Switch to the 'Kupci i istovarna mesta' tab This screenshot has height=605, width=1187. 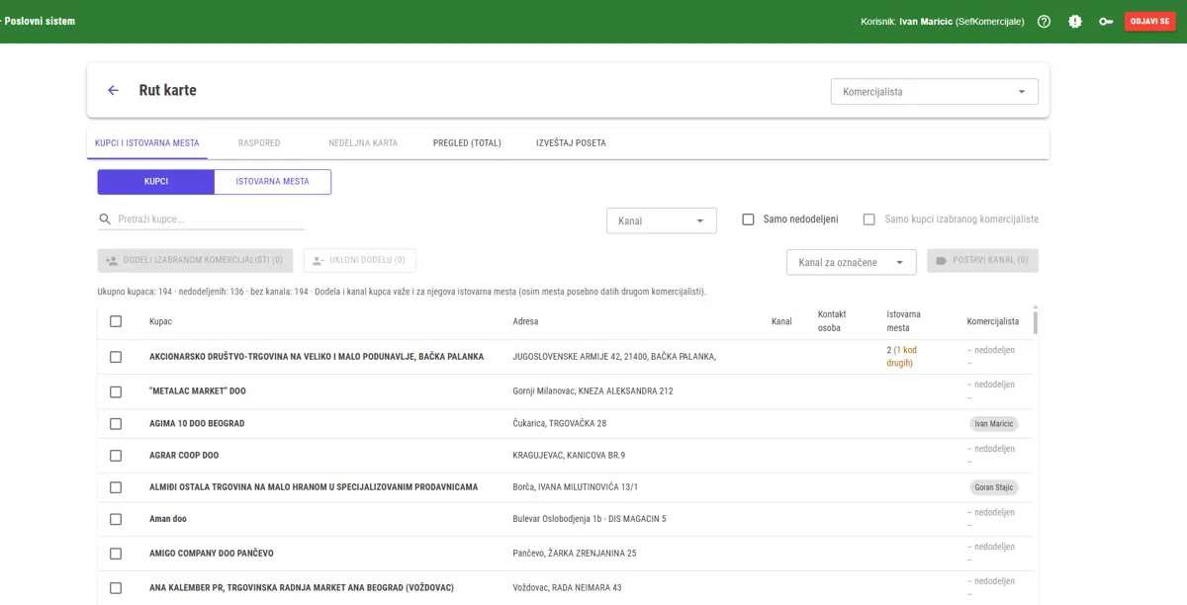click(147, 143)
